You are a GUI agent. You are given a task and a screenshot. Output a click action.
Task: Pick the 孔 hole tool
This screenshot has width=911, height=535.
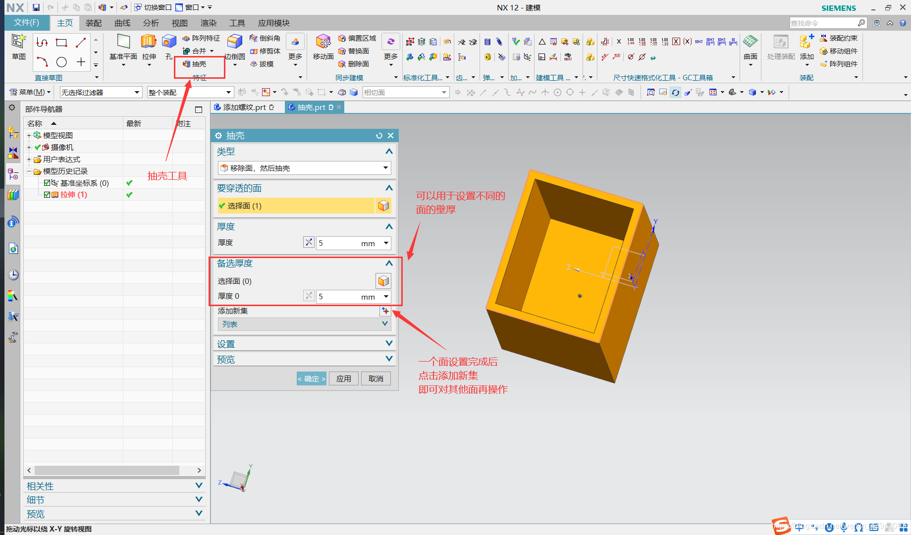click(169, 47)
